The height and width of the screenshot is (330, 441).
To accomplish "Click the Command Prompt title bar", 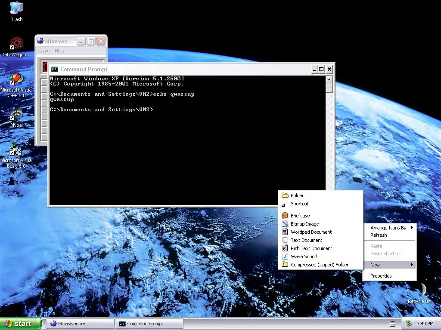I will point(180,69).
